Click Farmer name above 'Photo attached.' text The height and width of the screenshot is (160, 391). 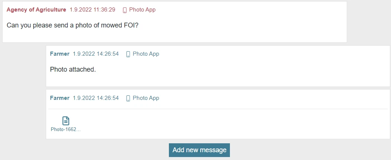(x=60, y=54)
